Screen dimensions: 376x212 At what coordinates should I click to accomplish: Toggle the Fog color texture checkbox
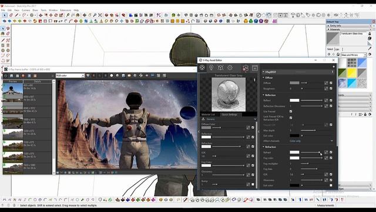(x=331, y=158)
